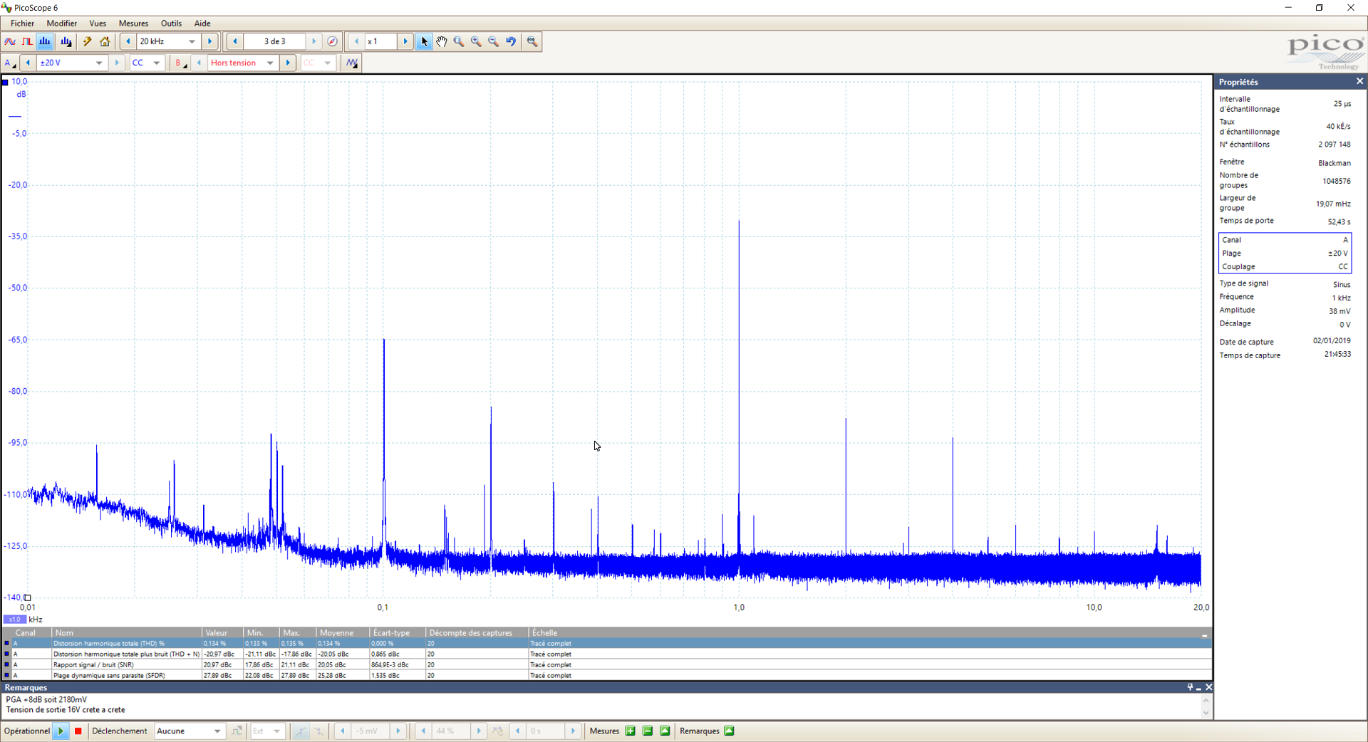Click the buffer field showing 3 de 3
This screenshot has height=742, width=1368.
pos(274,41)
